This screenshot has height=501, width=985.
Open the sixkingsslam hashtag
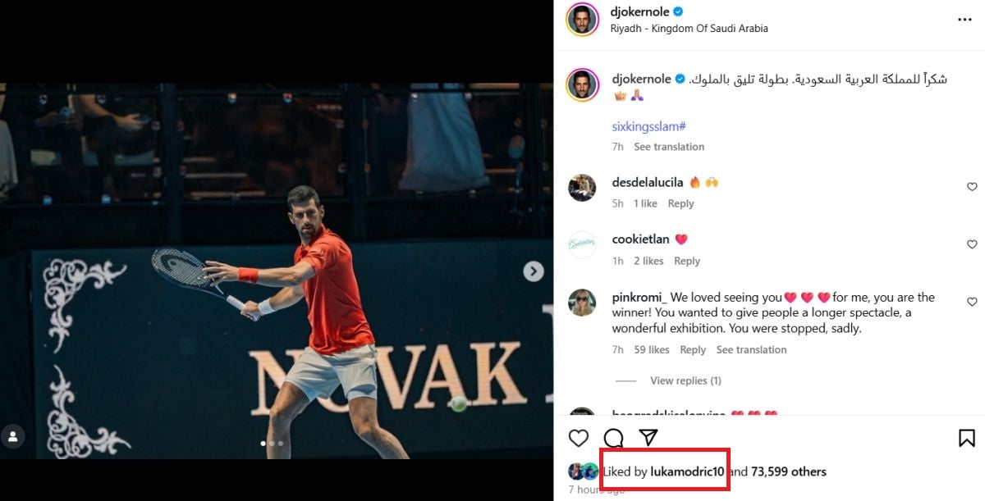pyautogui.click(x=648, y=126)
